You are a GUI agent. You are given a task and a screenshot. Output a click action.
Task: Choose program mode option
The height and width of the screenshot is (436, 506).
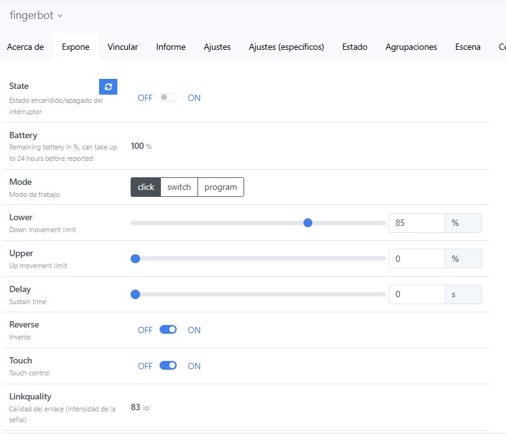tap(221, 187)
